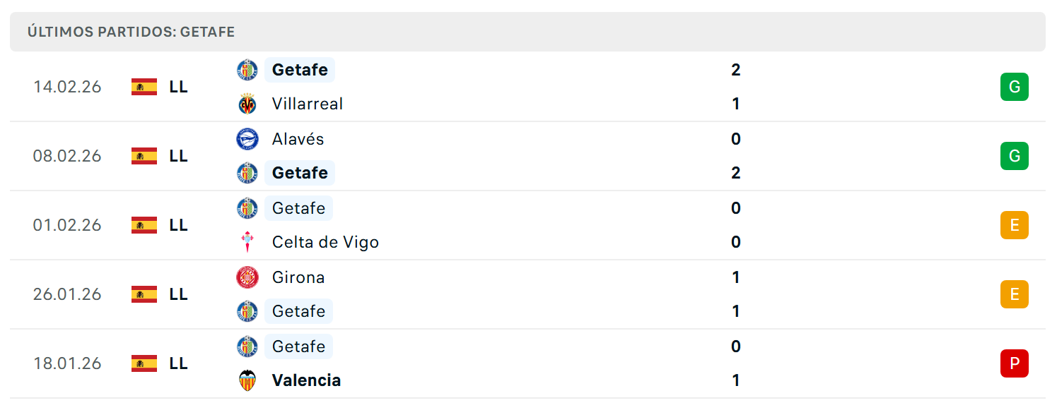Click the Celta de Vigo crest
This screenshot has width=1057, height=410.
247,242
